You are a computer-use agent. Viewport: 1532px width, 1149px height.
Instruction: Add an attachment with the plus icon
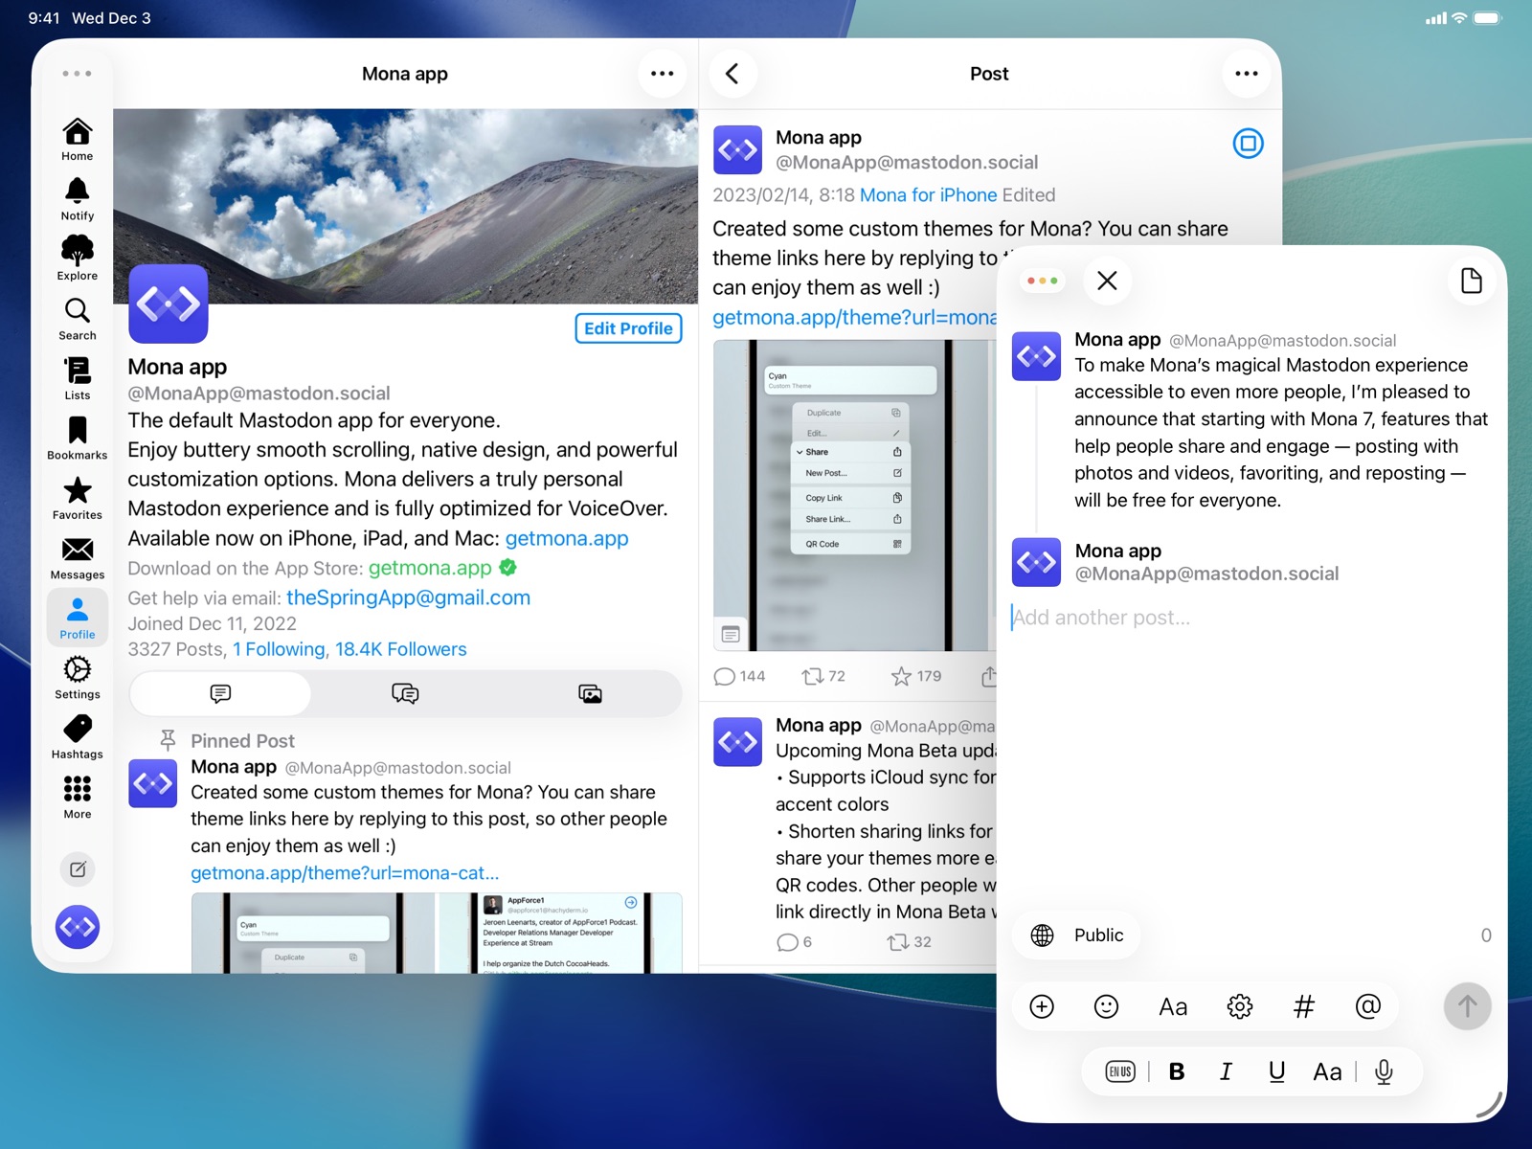1042,1006
